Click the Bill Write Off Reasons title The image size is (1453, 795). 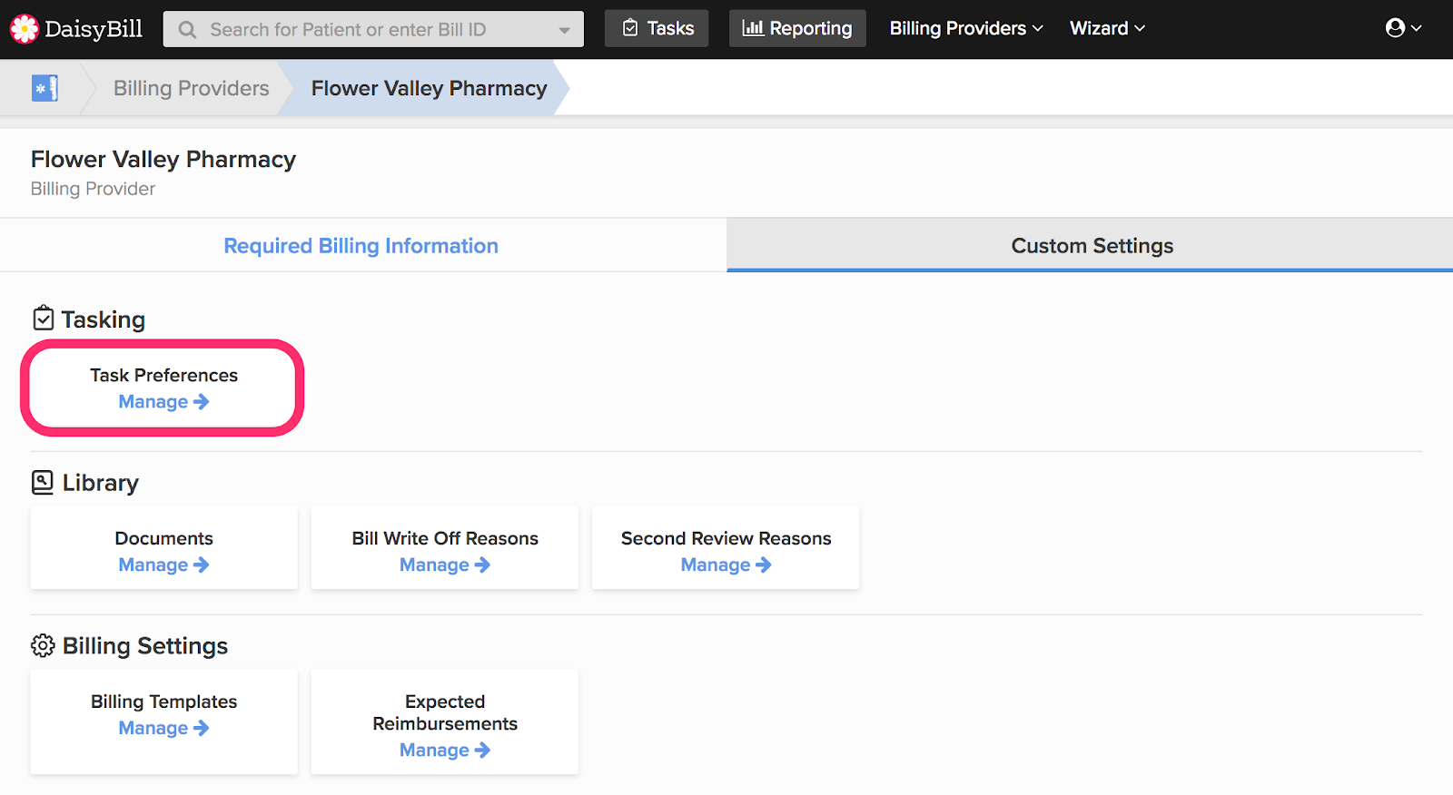click(445, 538)
